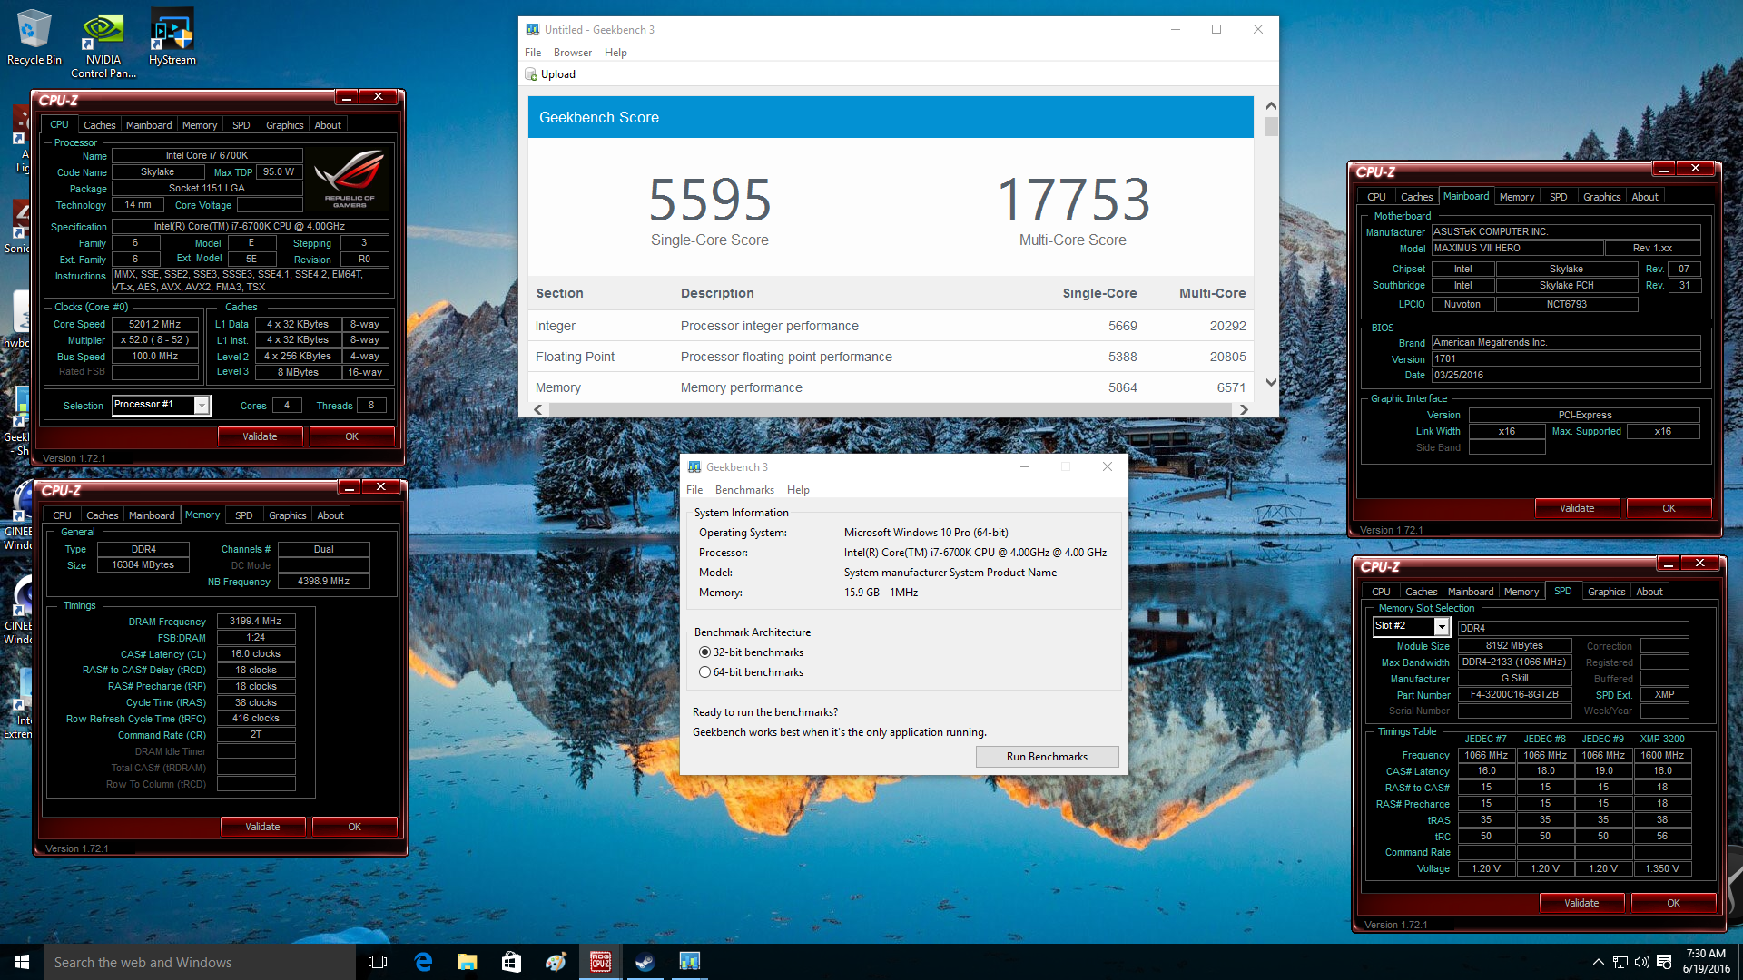The width and height of the screenshot is (1743, 980).
Task: Click OK in the SPD CPU-Z window
Action: pyautogui.click(x=1674, y=903)
